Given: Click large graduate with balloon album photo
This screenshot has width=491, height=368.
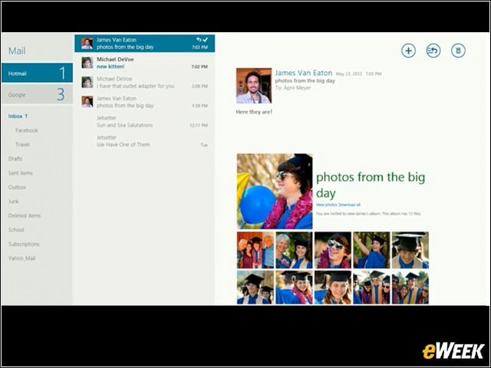Looking at the screenshot, I should click(275, 191).
